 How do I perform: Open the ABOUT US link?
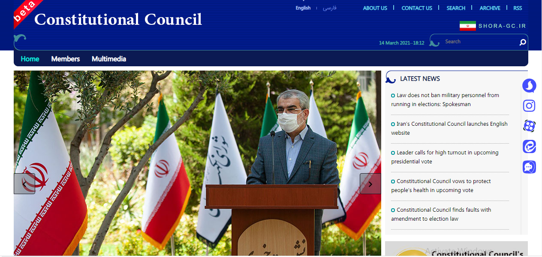375,8
